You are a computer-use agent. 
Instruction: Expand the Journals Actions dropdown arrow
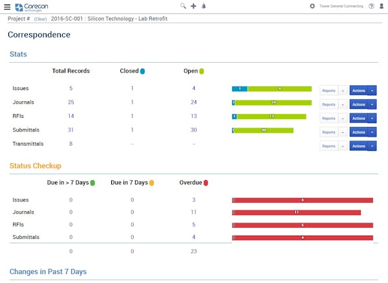coord(372,104)
